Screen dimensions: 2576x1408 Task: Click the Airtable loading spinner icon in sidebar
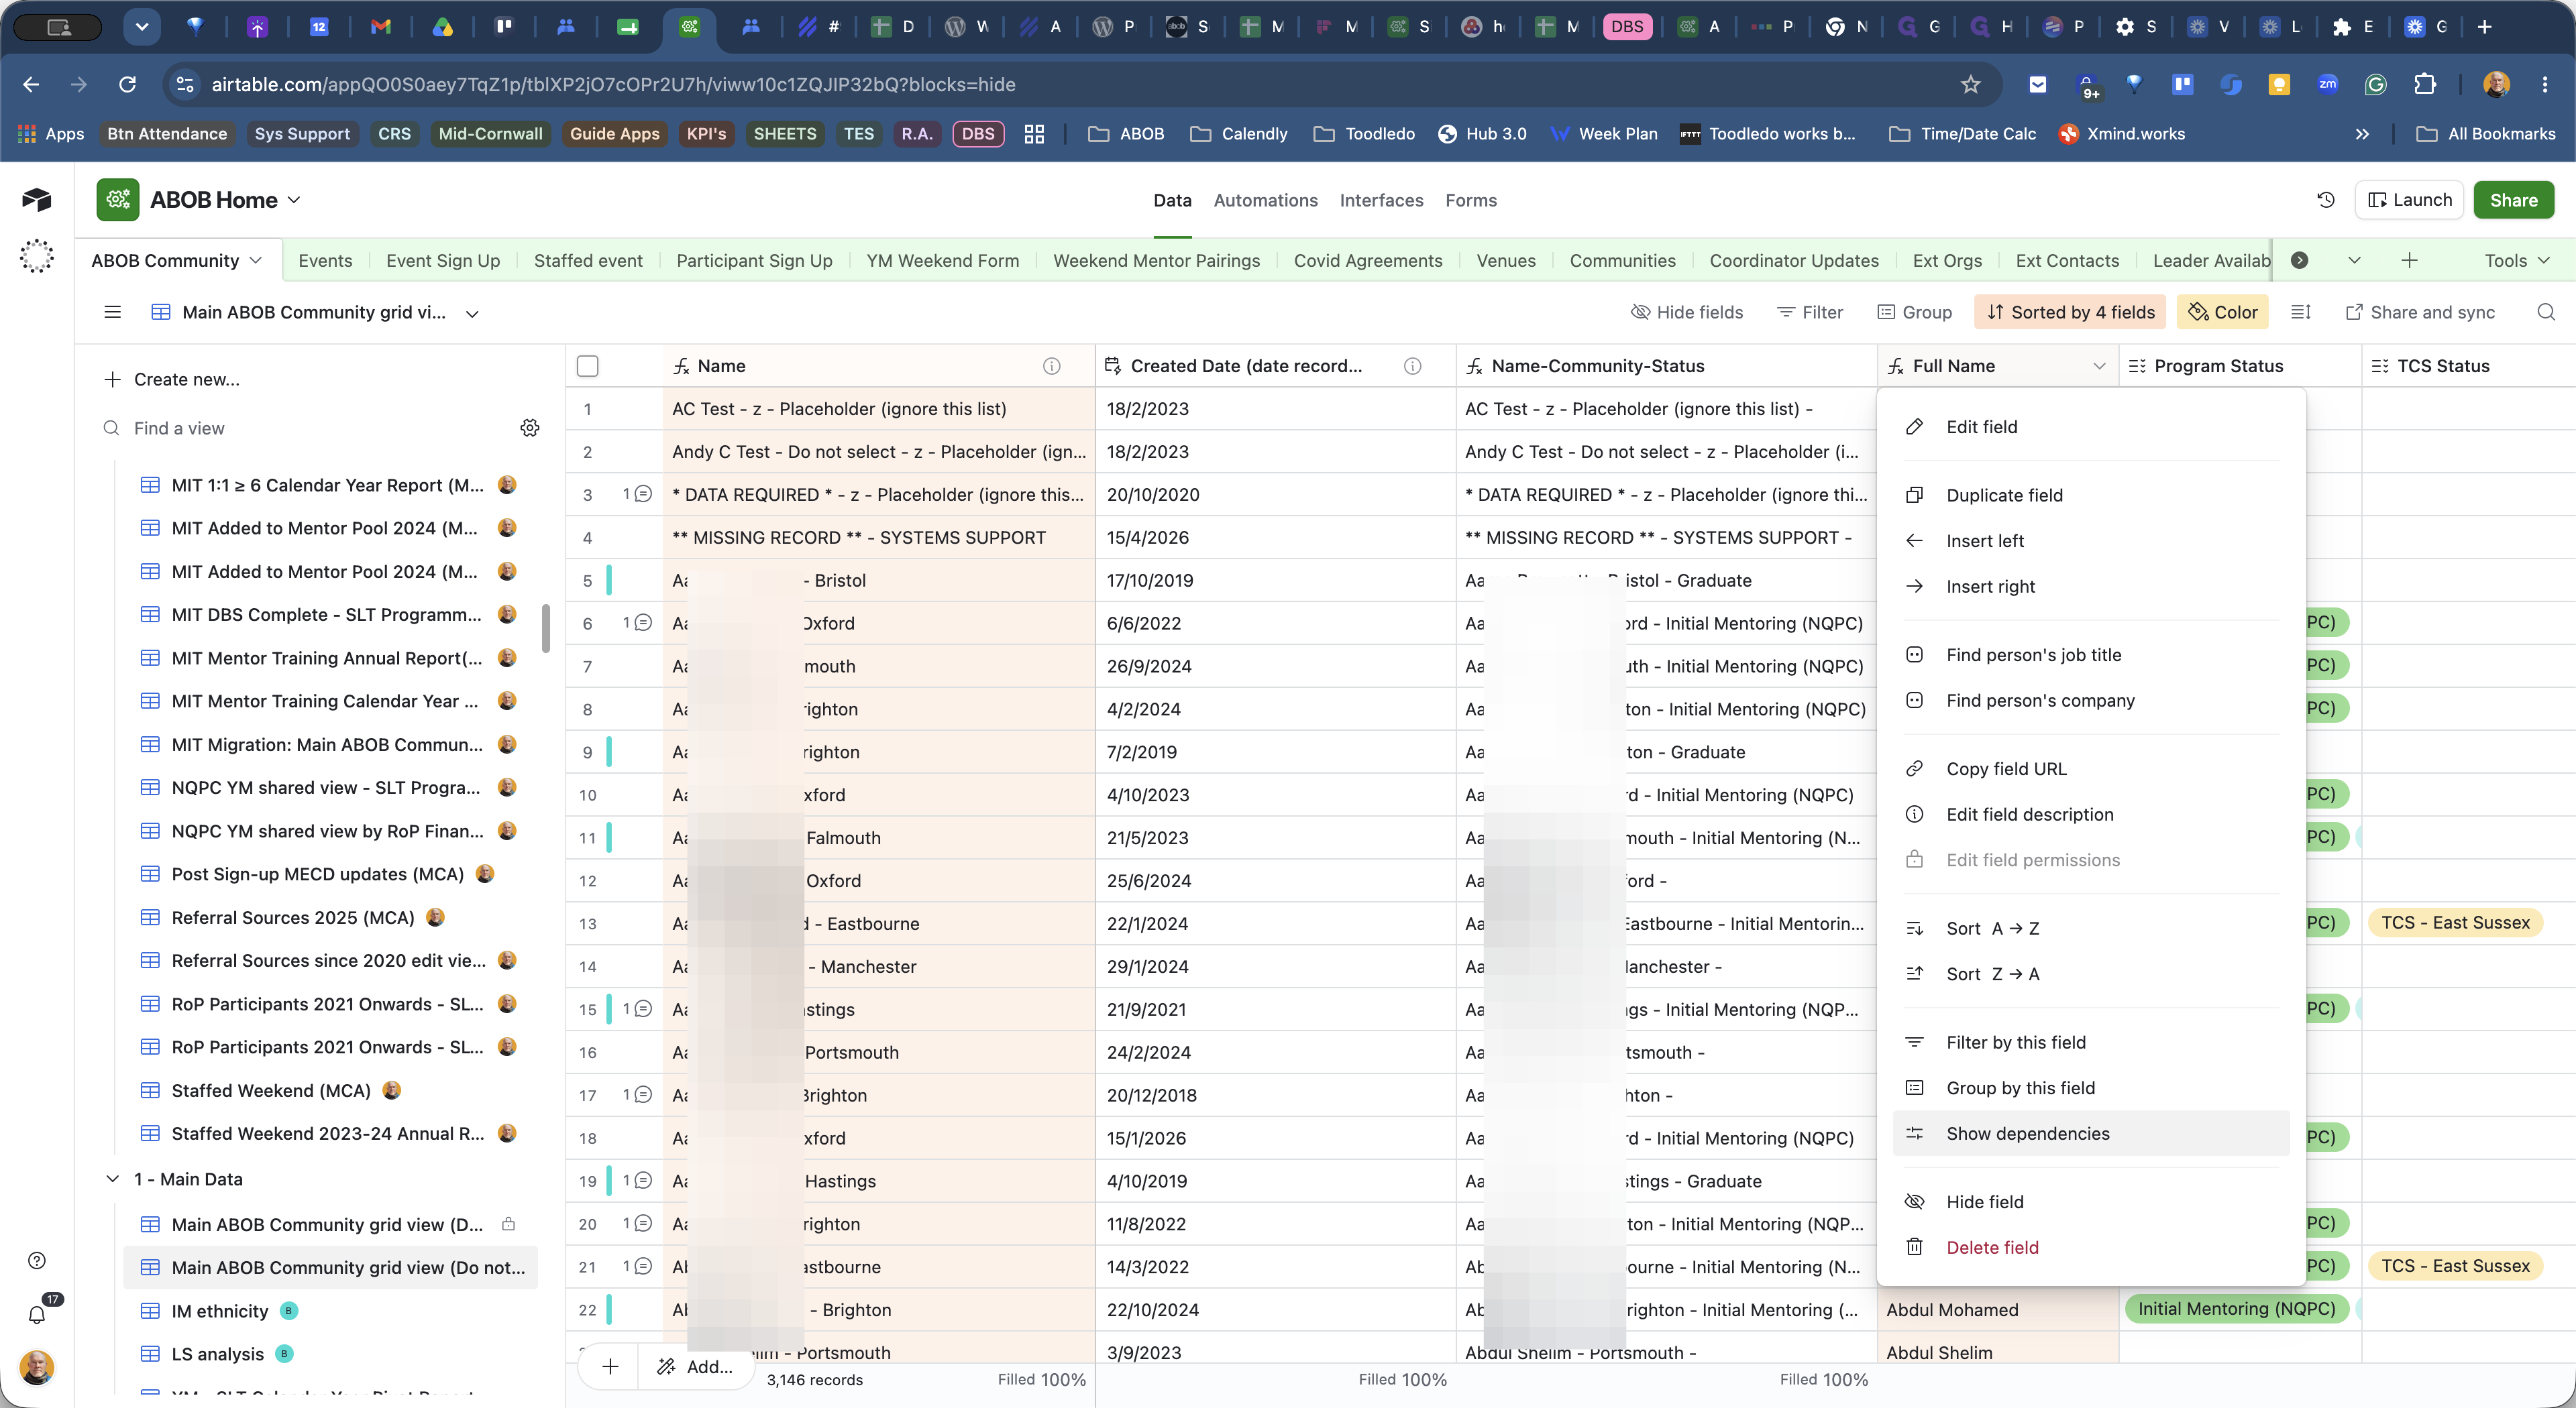pos(37,257)
